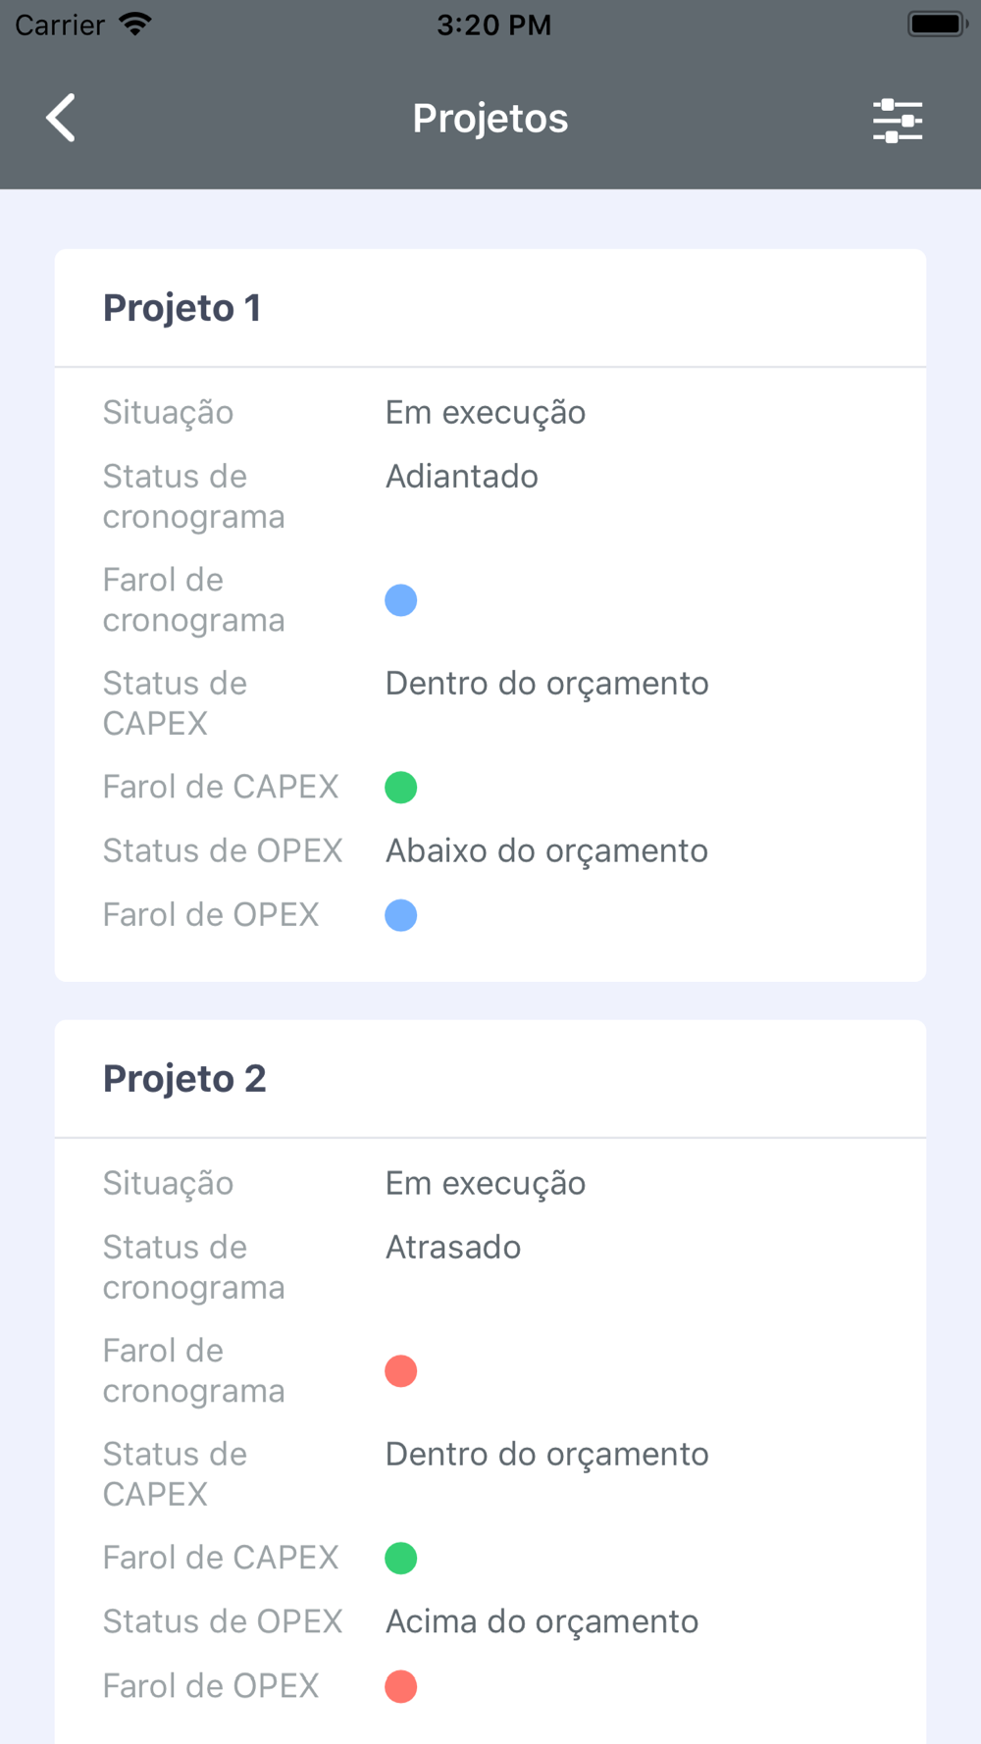Tap Projeto 2 Dentro do orçamento value
981x1744 pixels.
click(x=546, y=1455)
